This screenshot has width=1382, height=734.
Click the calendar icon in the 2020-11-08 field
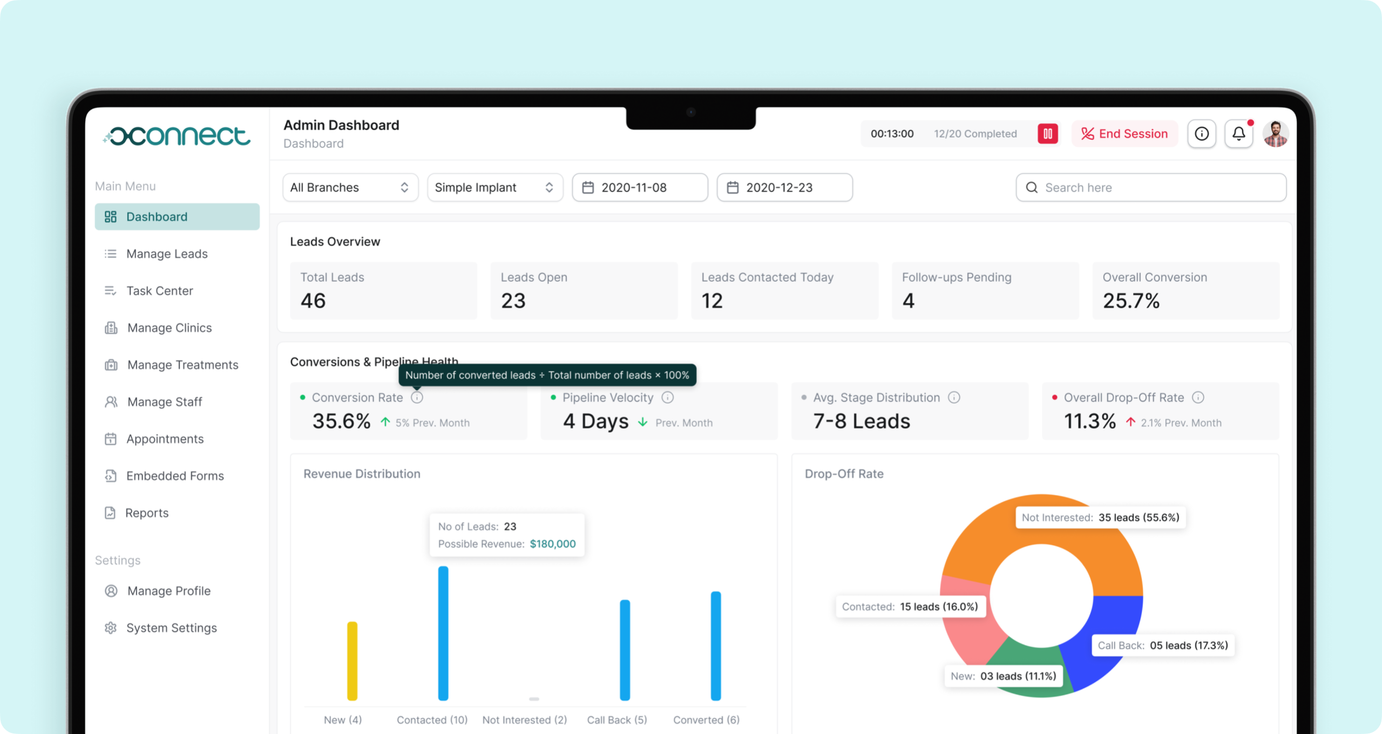point(588,187)
